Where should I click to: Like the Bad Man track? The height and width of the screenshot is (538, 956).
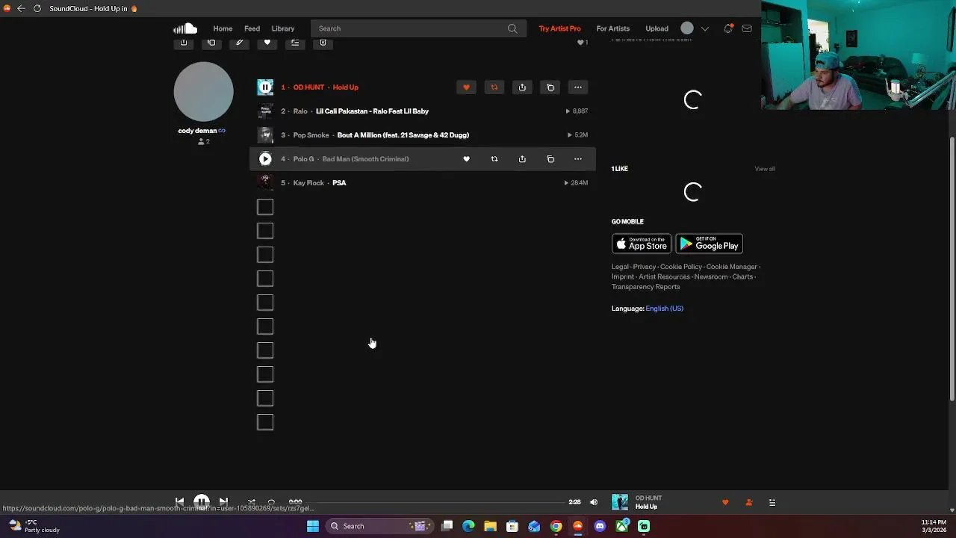(466, 159)
